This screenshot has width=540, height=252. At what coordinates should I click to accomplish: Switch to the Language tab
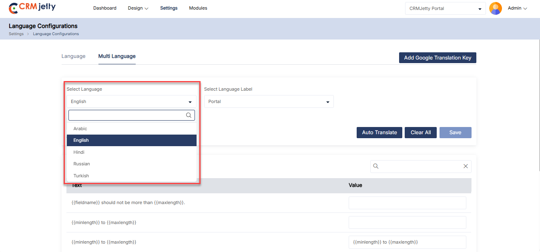pyautogui.click(x=73, y=56)
